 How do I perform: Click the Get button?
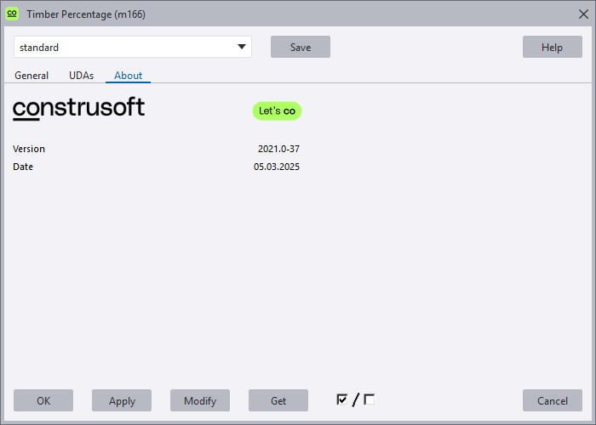point(278,400)
